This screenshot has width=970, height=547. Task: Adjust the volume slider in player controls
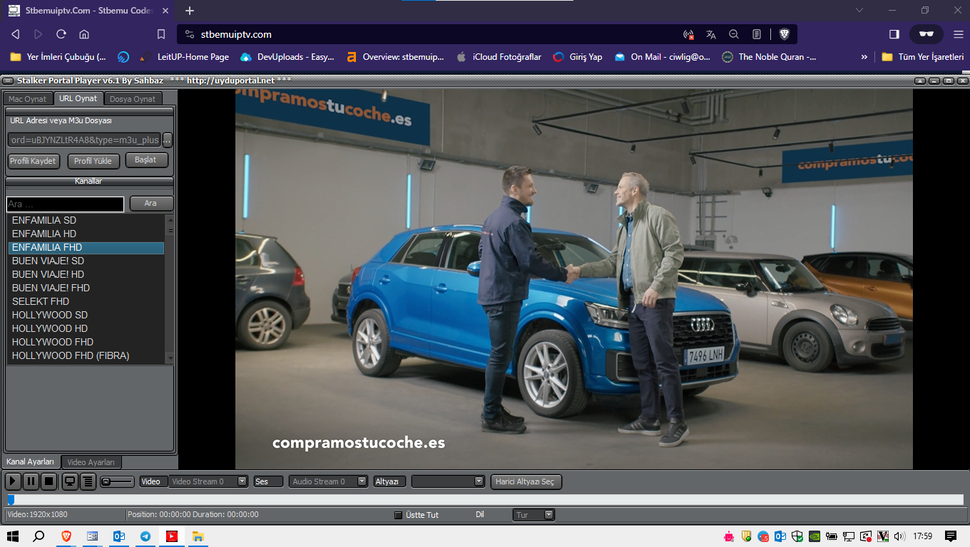pyautogui.click(x=117, y=481)
